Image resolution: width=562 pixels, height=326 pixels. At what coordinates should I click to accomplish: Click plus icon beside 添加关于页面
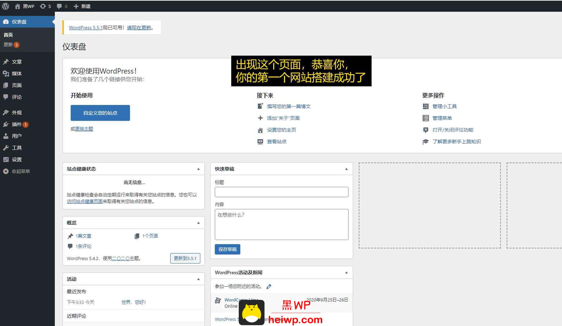pos(260,118)
